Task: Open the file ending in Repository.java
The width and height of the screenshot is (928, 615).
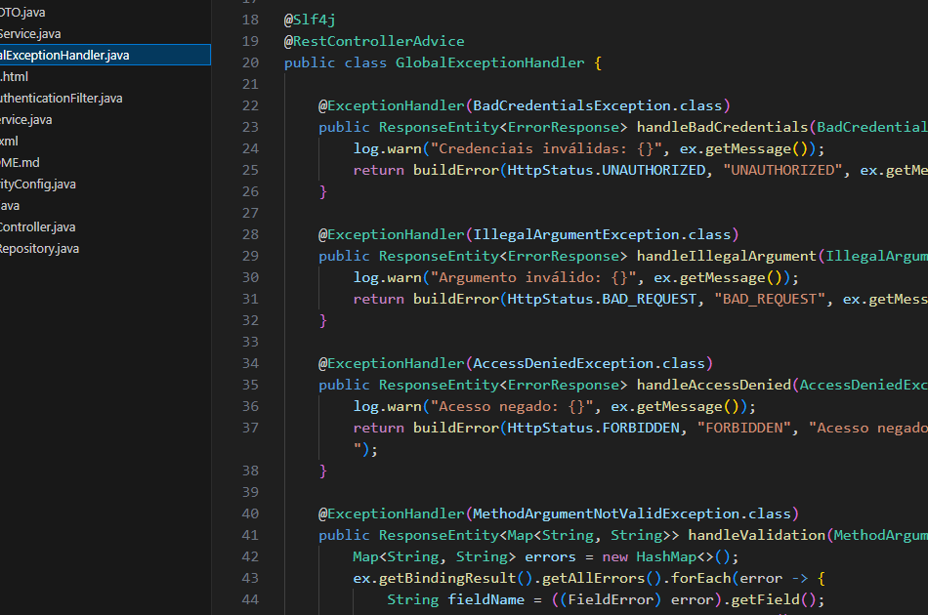Action: pyautogui.click(x=39, y=249)
